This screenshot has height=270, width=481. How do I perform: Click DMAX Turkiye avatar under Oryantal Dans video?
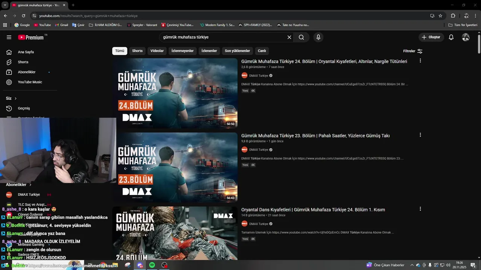pyautogui.click(x=244, y=224)
